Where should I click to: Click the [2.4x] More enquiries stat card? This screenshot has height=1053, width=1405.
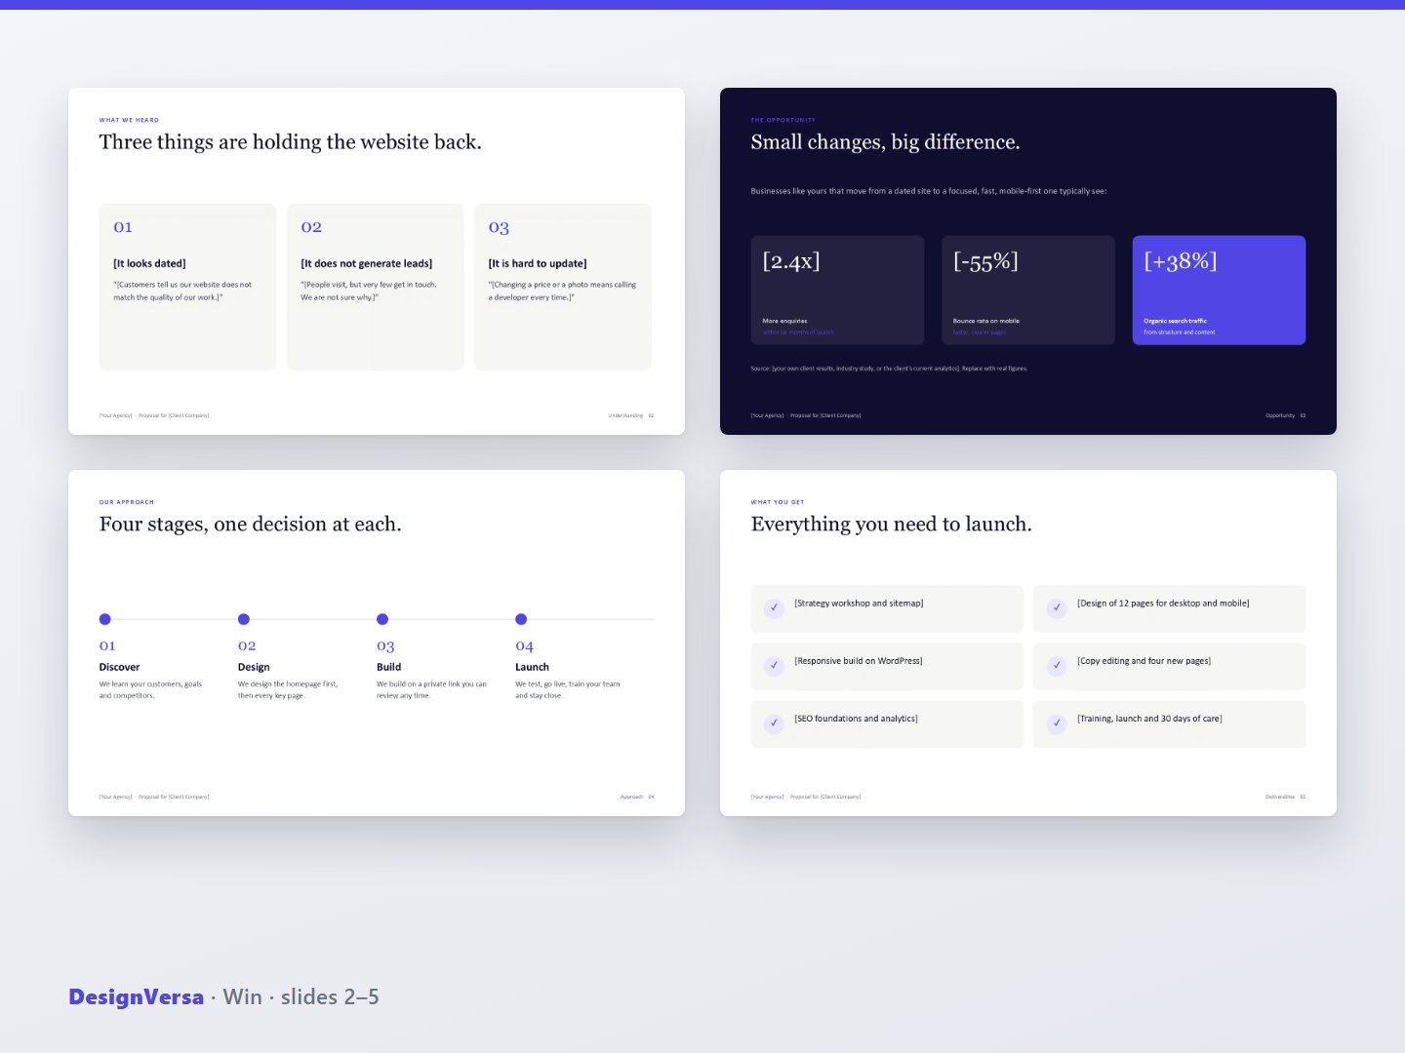coord(837,290)
